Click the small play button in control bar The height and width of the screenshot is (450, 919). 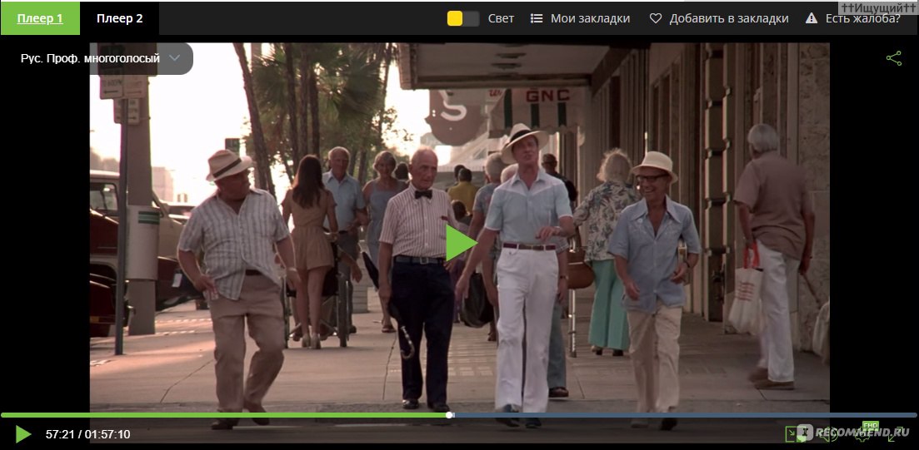pyautogui.click(x=23, y=434)
